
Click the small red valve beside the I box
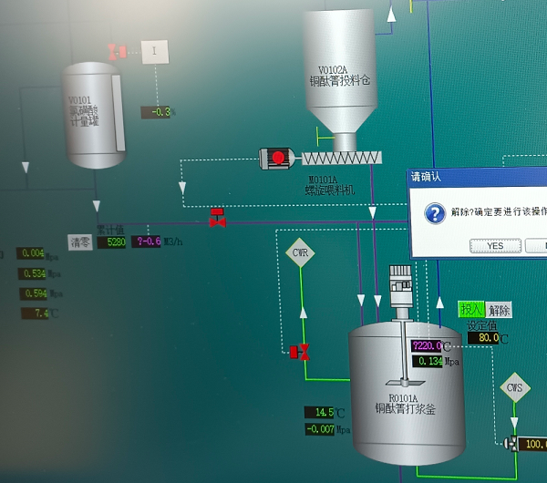[118, 51]
